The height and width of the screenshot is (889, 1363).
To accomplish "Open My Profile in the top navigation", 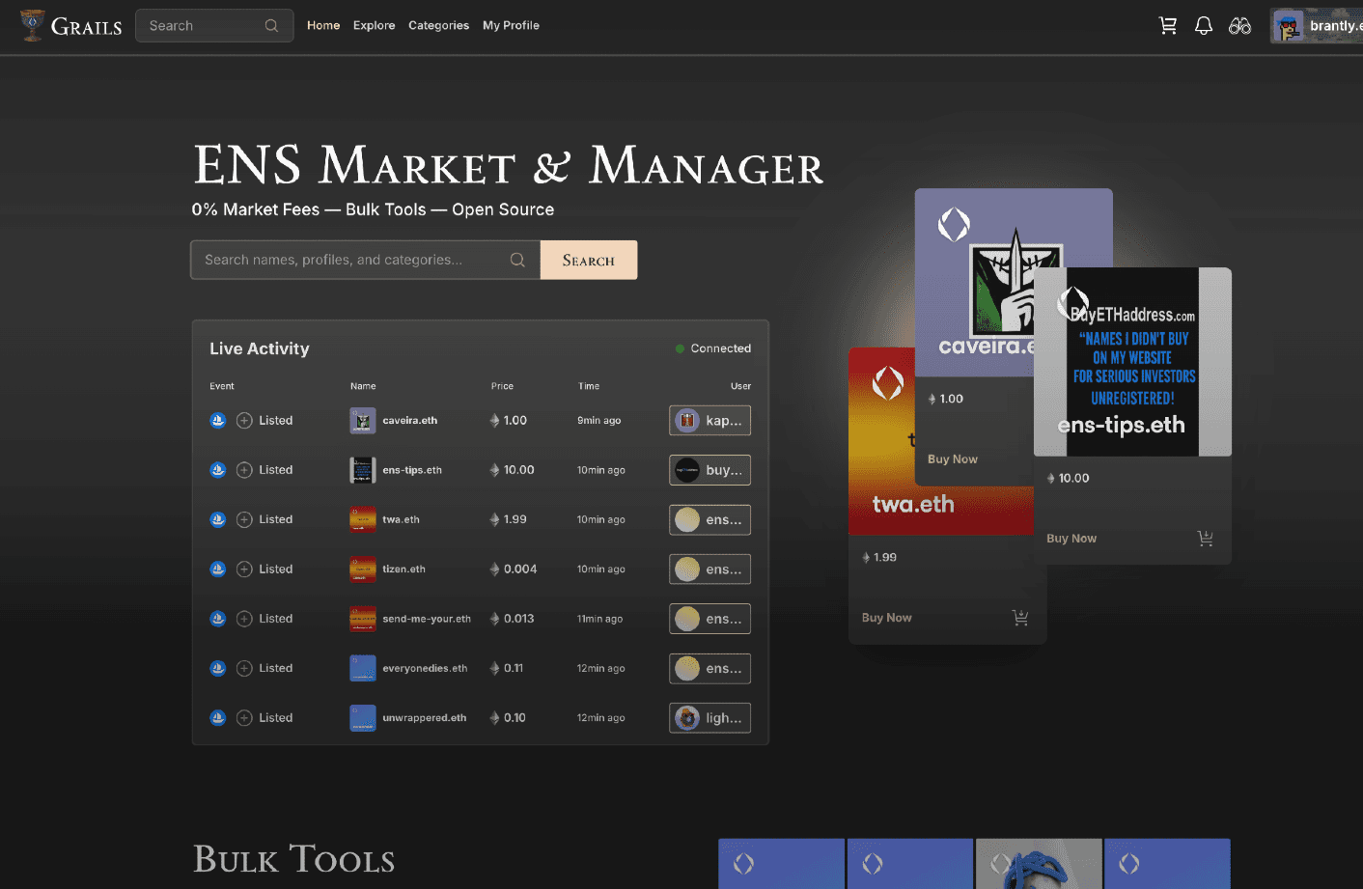I will [511, 25].
